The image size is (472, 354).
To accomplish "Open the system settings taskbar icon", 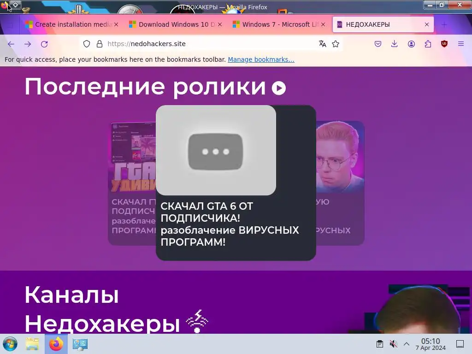I will pos(80,344).
